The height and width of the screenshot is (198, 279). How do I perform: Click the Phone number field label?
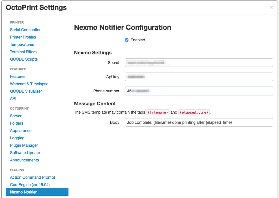point(106,91)
